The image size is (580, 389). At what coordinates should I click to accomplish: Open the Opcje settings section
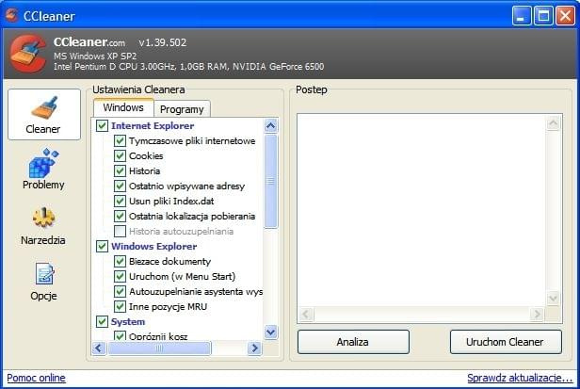click(43, 282)
